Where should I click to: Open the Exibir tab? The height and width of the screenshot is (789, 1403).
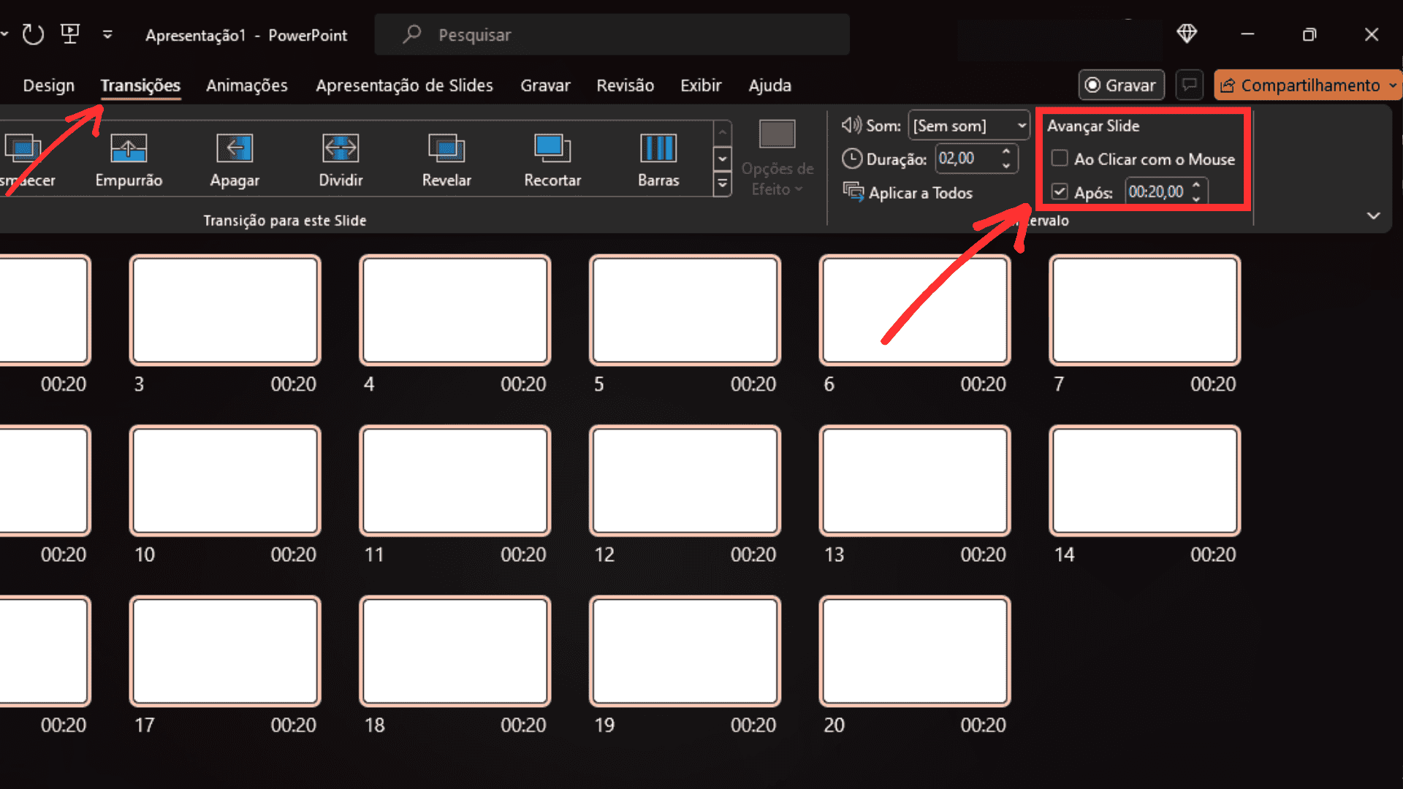(701, 85)
